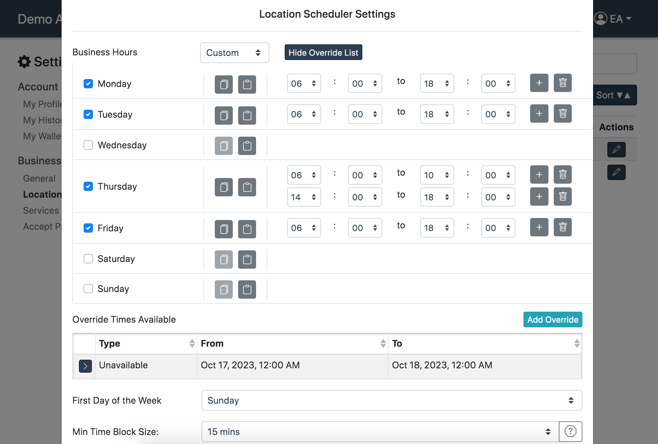Paste hours into Saturday row
The width and height of the screenshot is (658, 444).
[247, 259]
